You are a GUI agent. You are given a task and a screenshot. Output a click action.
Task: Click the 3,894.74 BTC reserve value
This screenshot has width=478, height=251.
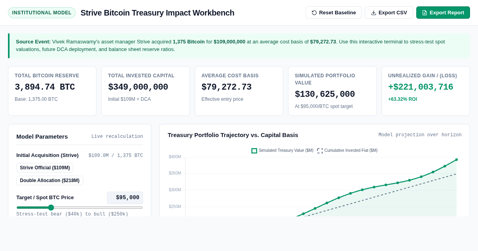coord(45,87)
